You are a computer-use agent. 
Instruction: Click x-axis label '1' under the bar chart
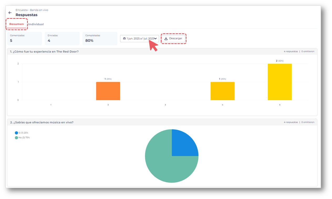[x=51, y=105]
